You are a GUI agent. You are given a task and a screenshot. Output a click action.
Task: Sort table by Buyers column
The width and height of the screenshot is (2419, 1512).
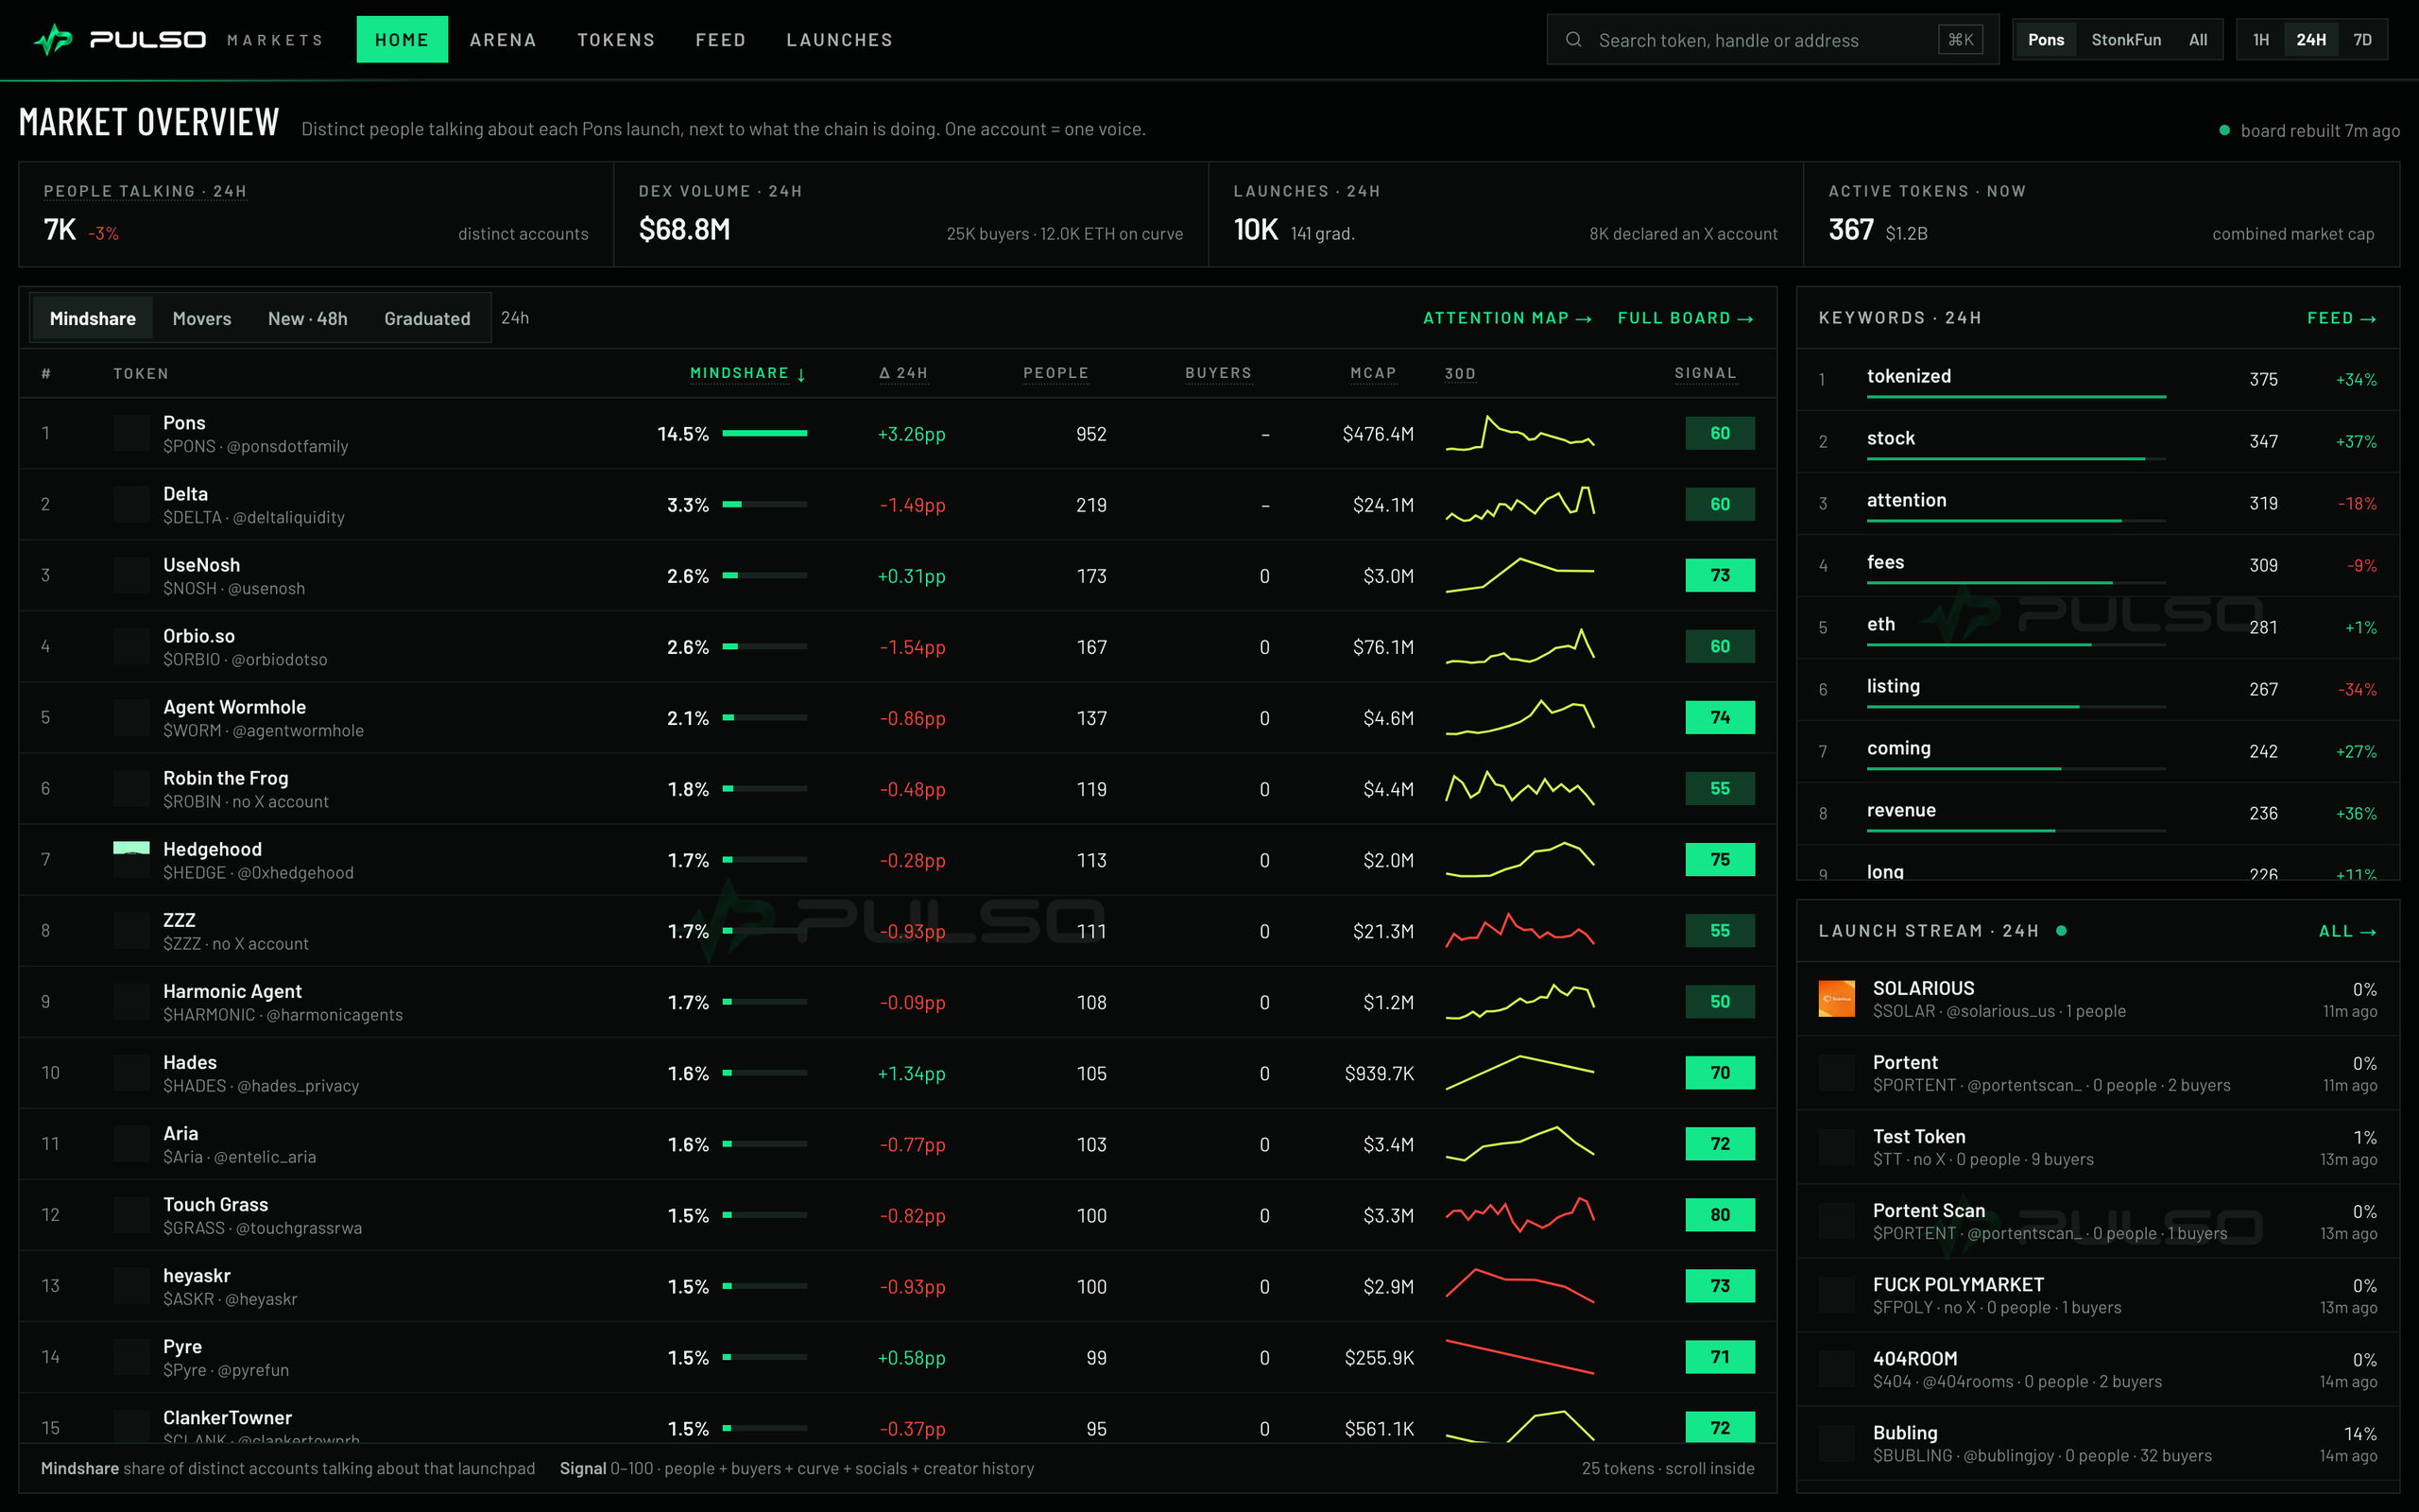(x=1219, y=374)
